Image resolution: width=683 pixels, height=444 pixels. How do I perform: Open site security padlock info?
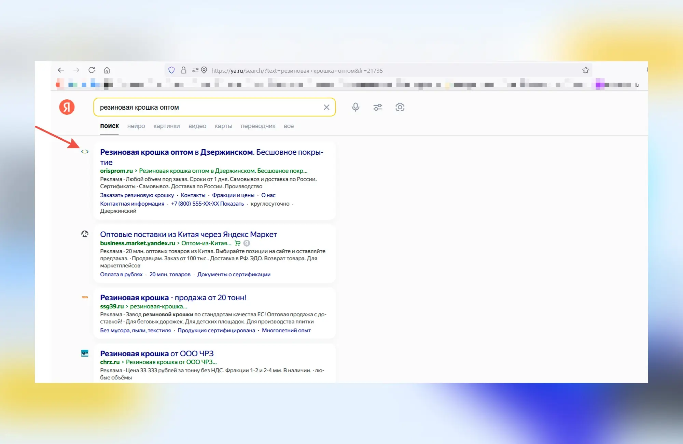point(183,70)
